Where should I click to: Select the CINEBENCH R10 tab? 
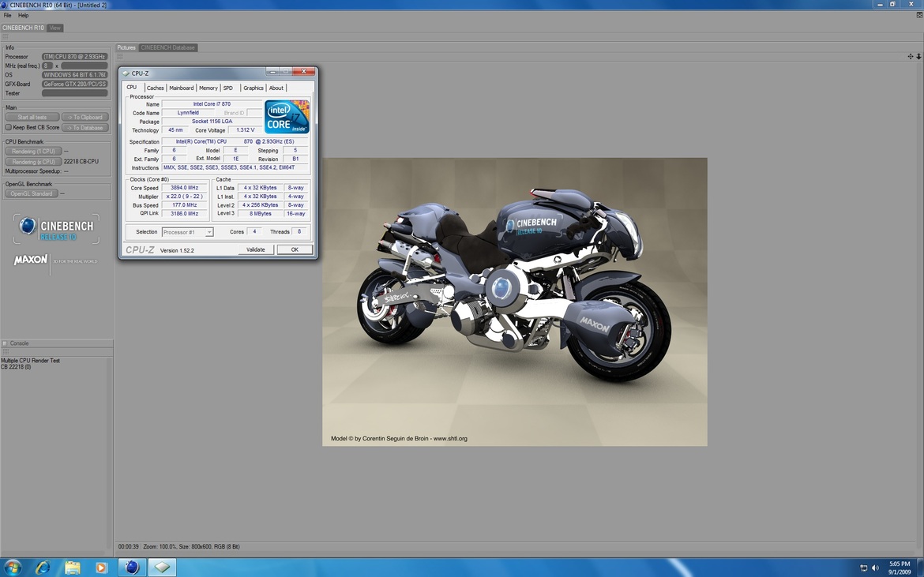[x=23, y=28]
